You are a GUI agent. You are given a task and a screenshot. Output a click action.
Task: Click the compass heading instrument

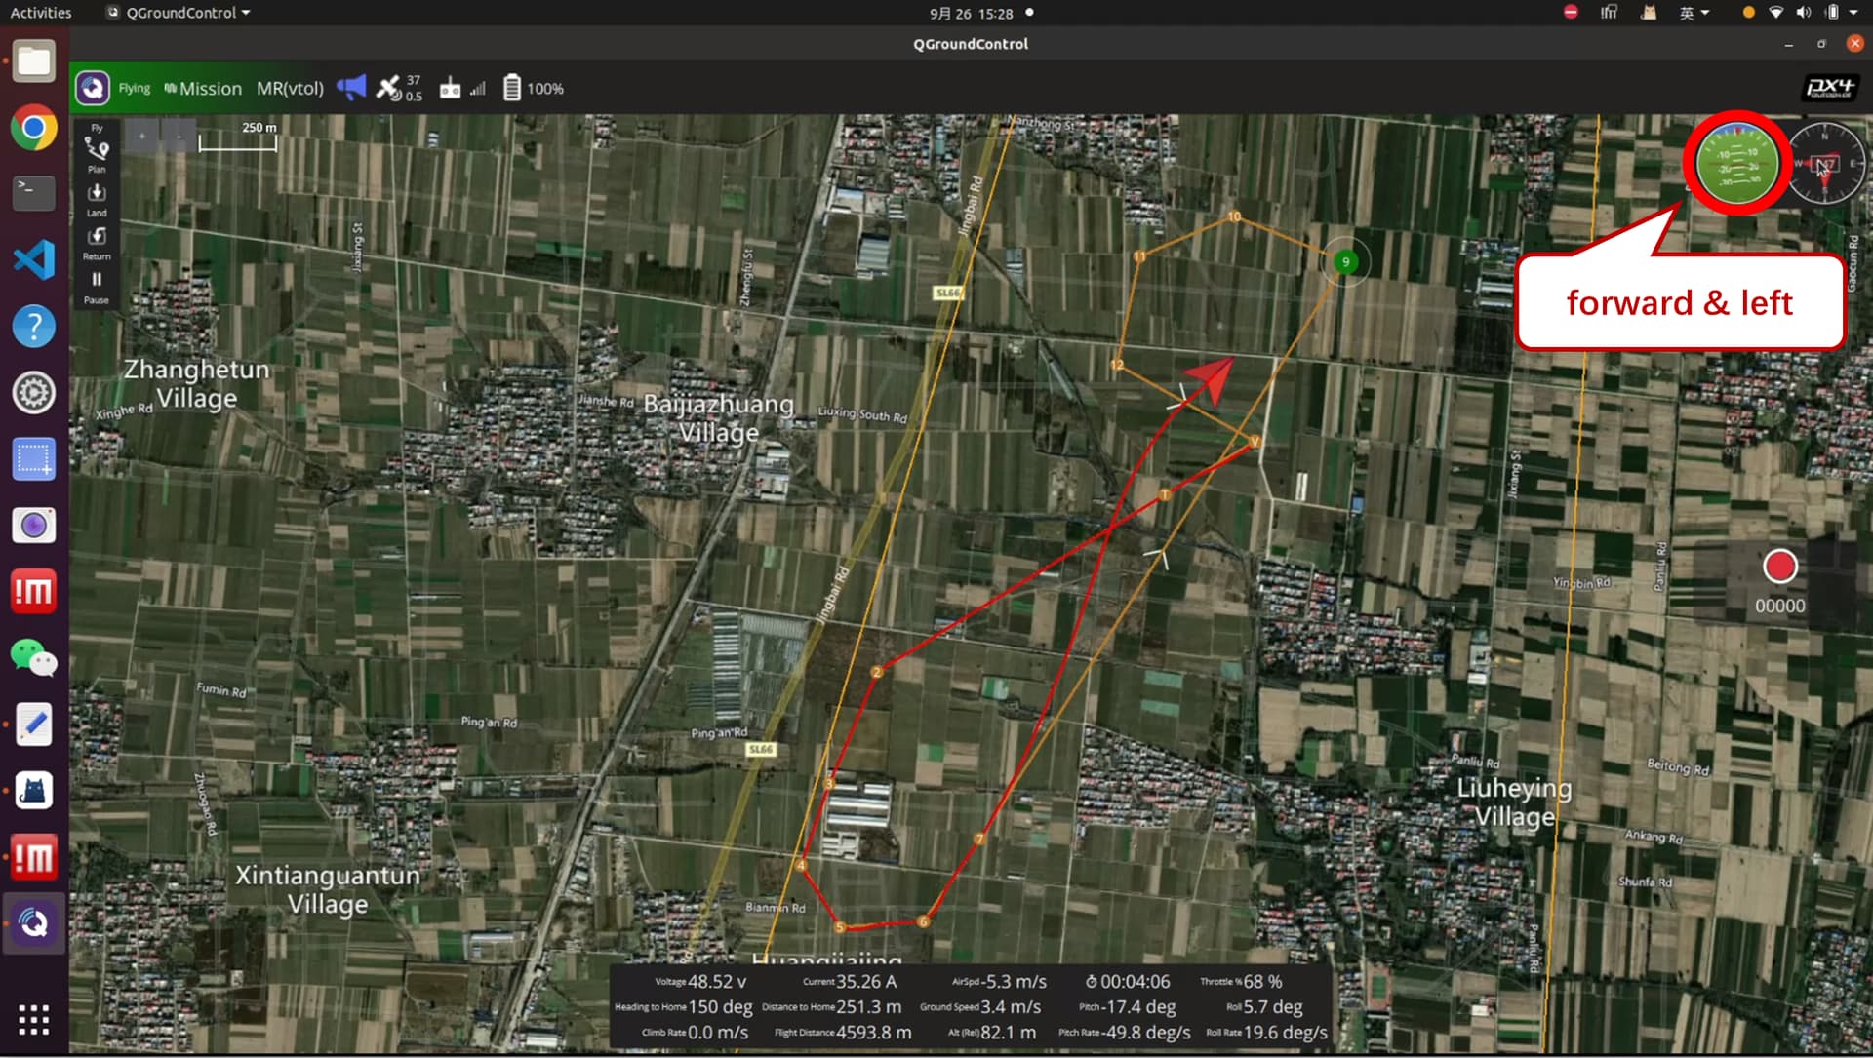(x=1825, y=163)
